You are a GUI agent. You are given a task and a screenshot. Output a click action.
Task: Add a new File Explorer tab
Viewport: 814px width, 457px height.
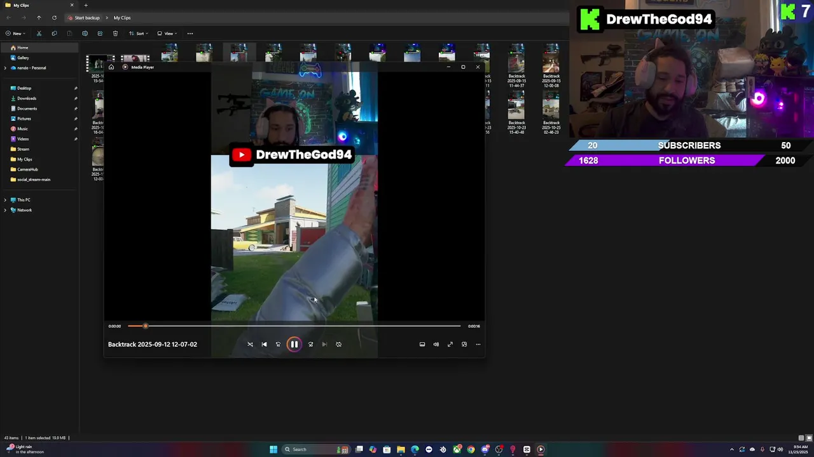[86, 5]
